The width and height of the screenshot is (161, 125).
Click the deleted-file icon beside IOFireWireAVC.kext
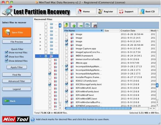(72, 88)
